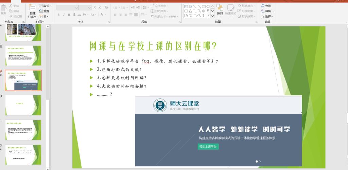Expand the shapes gallery with the More arrow
The image size is (348, 170).
(x=212, y=15)
